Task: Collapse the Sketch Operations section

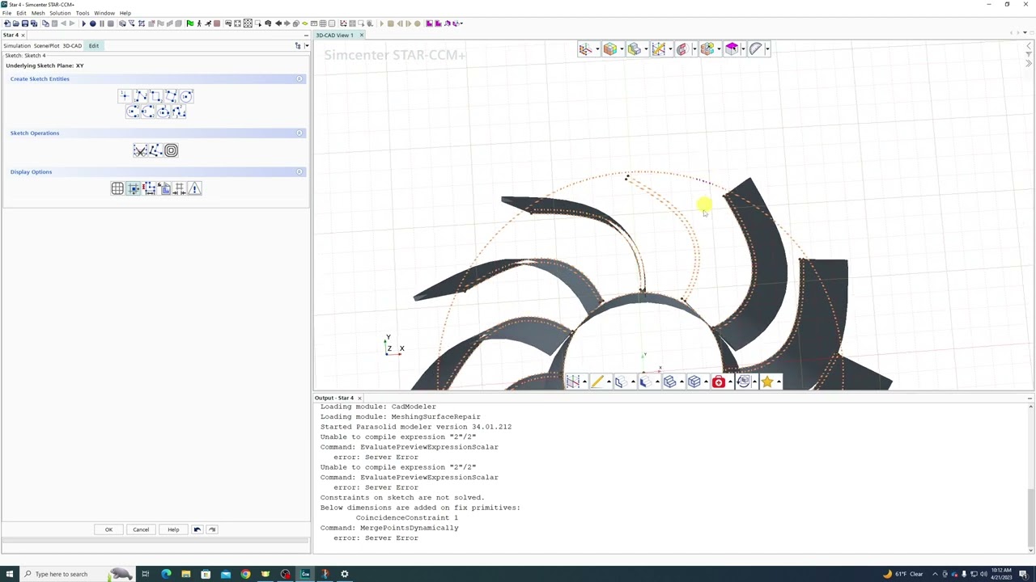Action: (299, 133)
